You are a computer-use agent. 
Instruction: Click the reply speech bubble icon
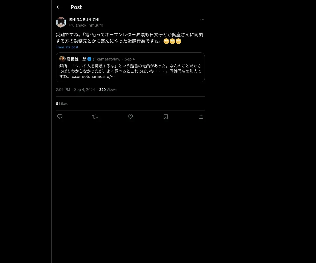coord(60,117)
